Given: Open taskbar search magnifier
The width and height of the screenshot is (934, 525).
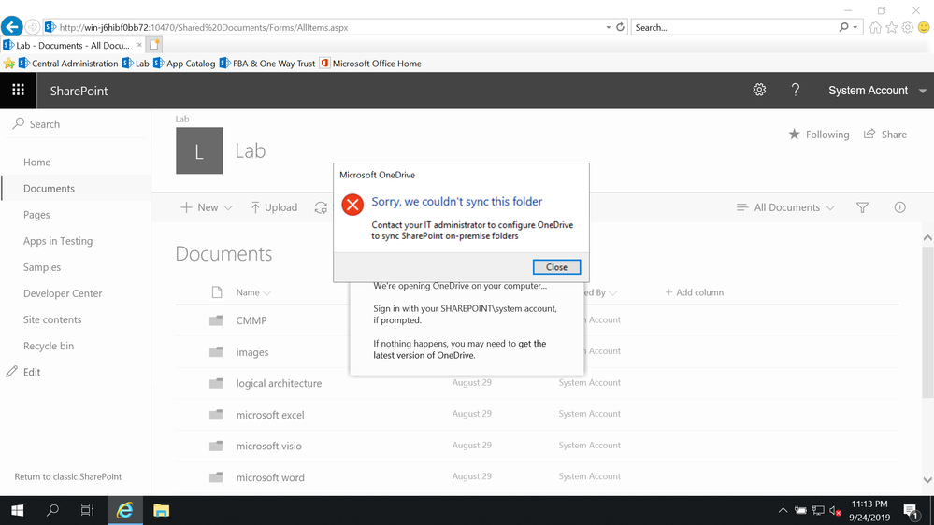Looking at the screenshot, I should [52, 510].
